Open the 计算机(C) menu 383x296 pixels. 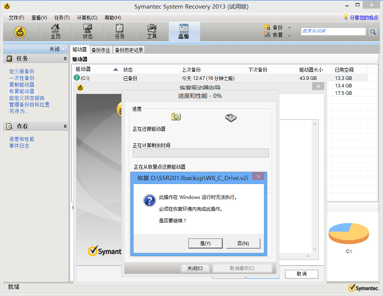click(87, 18)
